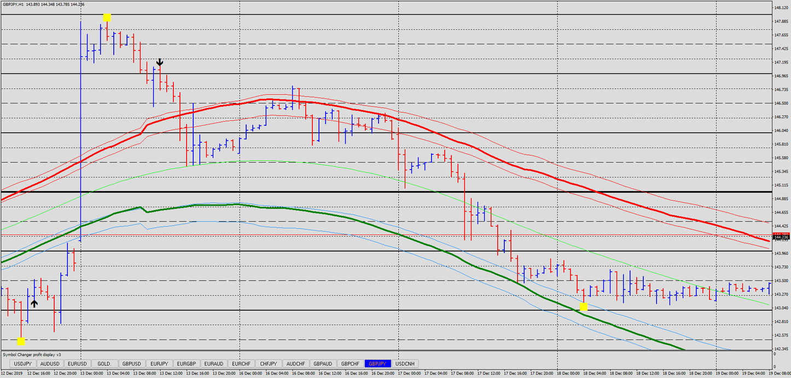Screen dimensions: 791x378
Task: Click the current price tag 144.236
Action: coord(781,238)
